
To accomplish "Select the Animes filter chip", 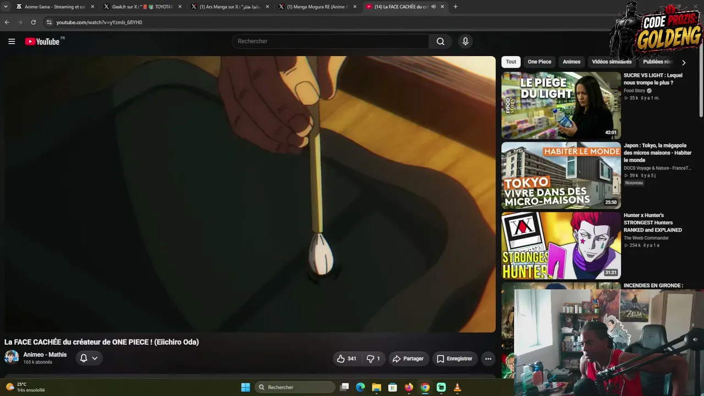I will pos(571,62).
